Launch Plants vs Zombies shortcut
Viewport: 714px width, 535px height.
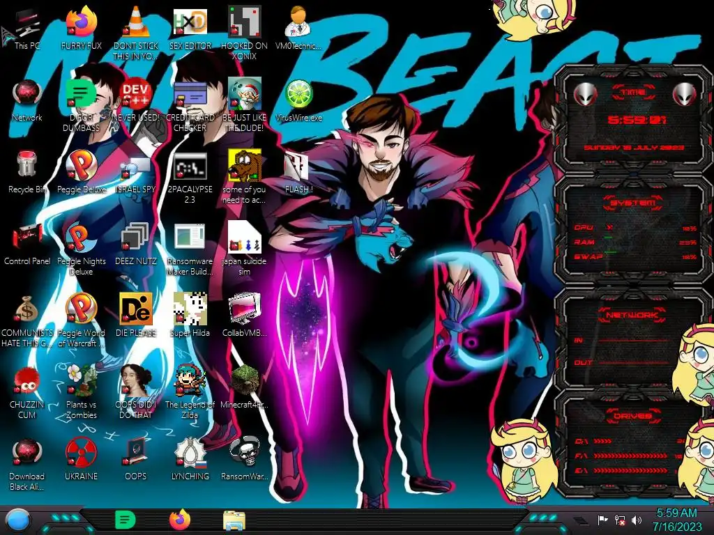pyautogui.click(x=81, y=392)
